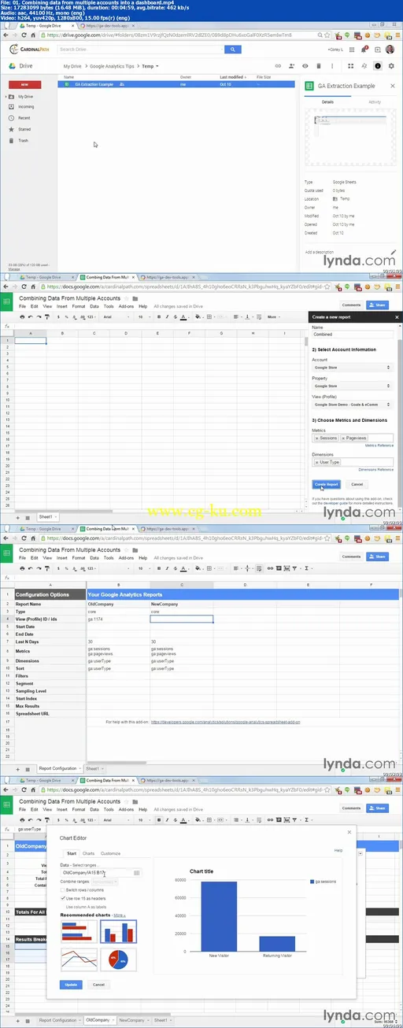Click the red NEW button in Drive

pyautogui.click(x=24, y=84)
